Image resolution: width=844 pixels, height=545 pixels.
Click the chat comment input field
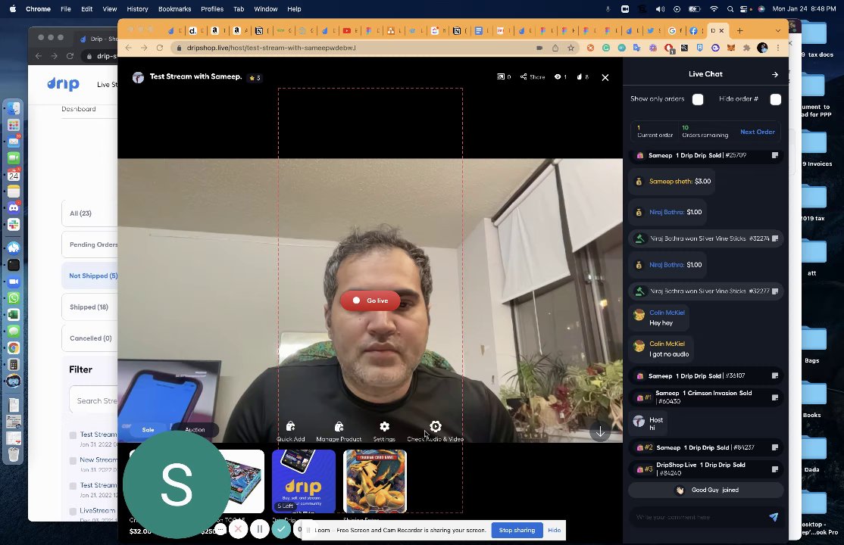click(x=697, y=517)
